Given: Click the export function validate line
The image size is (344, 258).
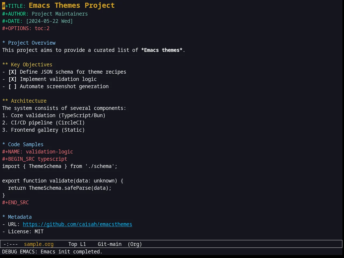Looking at the screenshot, I should [x=63, y=181].
